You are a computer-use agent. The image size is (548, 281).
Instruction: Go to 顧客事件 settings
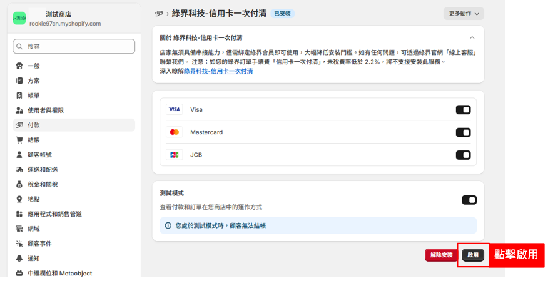click(x=39, y=244)
